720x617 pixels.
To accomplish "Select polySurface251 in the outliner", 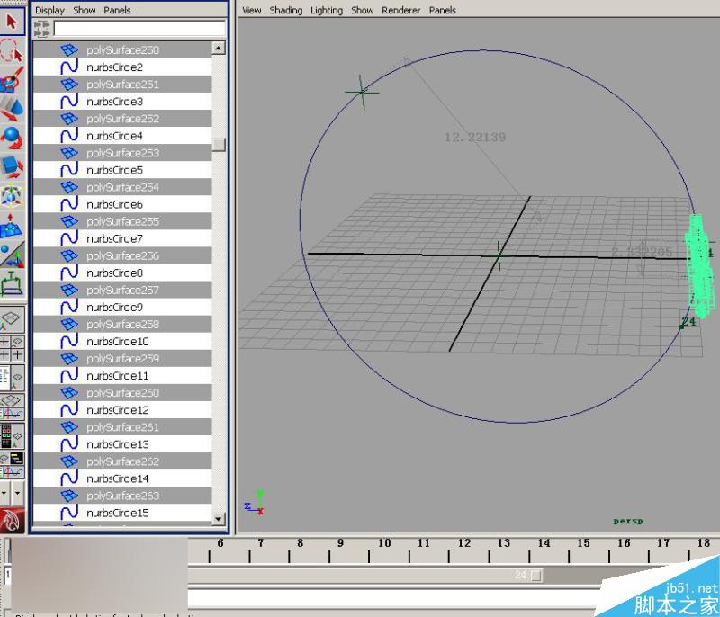I will pyautogui.click(x=122, y=85).
